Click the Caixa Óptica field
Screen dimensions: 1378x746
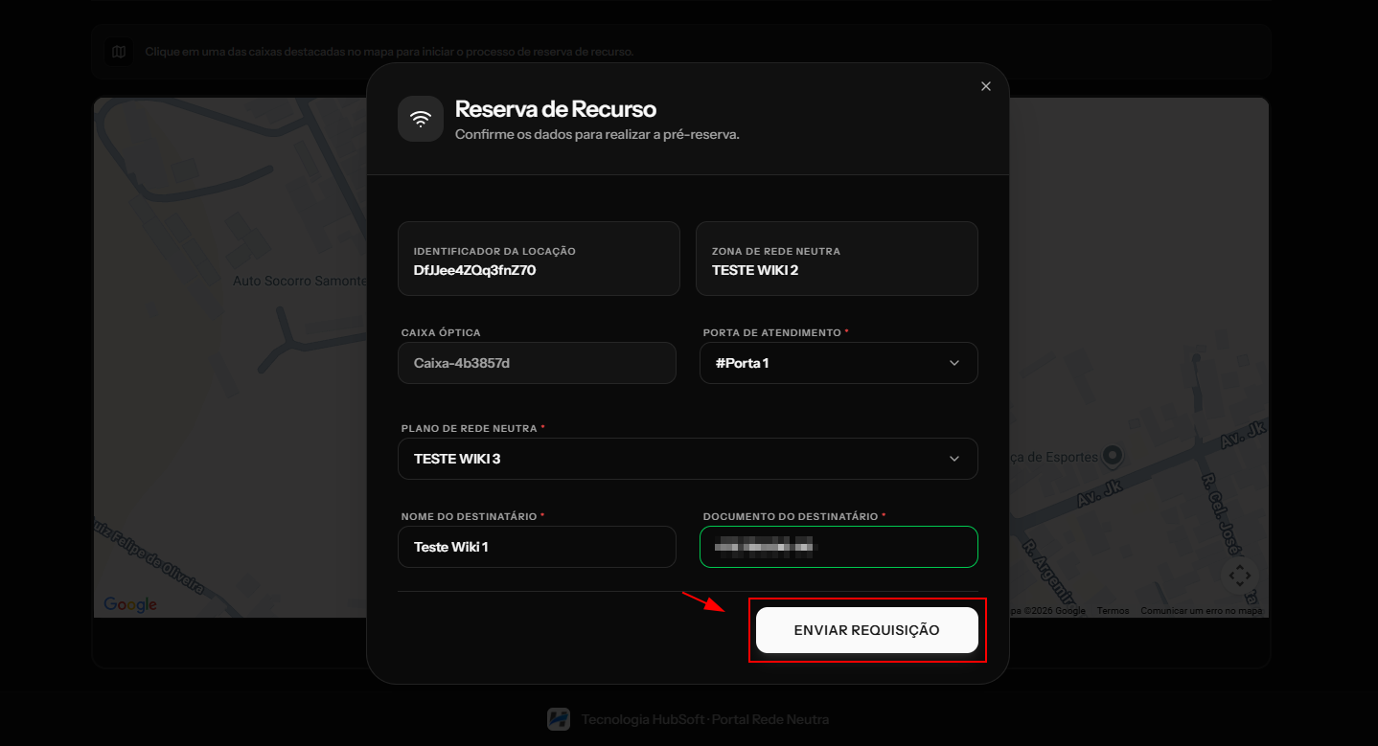tap(537, 363)
